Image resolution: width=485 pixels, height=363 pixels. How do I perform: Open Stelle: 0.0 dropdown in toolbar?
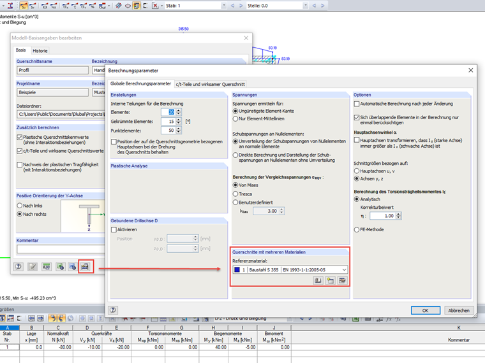[306, 6]
